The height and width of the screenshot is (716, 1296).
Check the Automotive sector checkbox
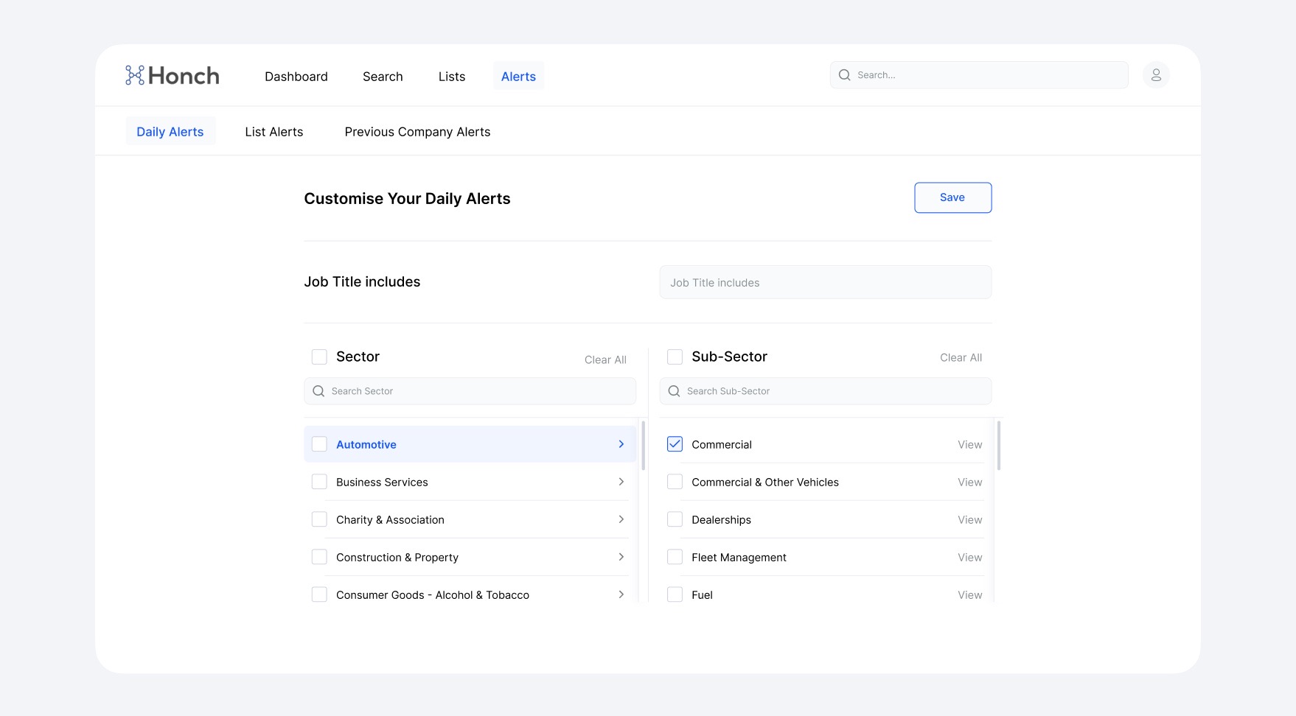pos(319,444)
